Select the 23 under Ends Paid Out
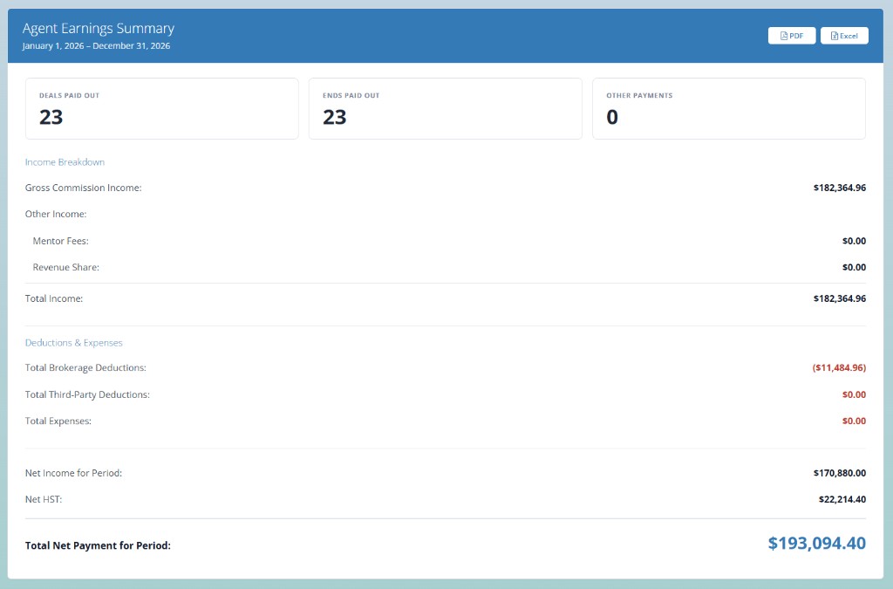The height and width of the screenshot is (589, 893). coord(335,117)
